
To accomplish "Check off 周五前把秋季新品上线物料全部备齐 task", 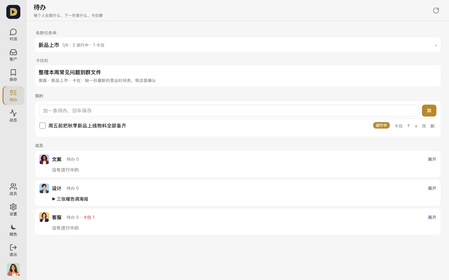I will coord(42,126).
